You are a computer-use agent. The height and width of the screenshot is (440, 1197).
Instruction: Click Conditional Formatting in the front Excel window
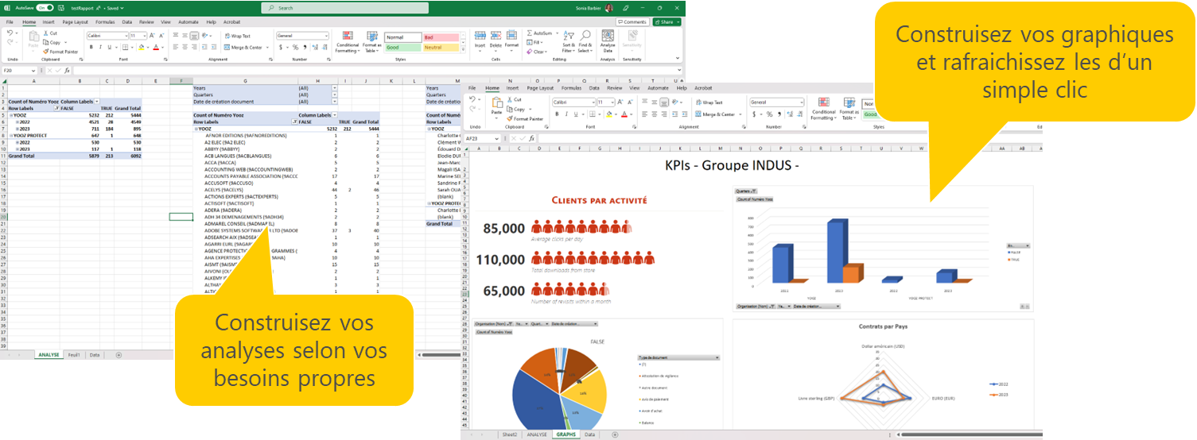point(823,109)
